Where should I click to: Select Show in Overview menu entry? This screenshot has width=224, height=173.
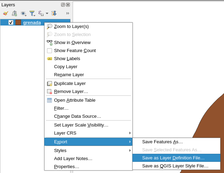[x=88, y=43]
